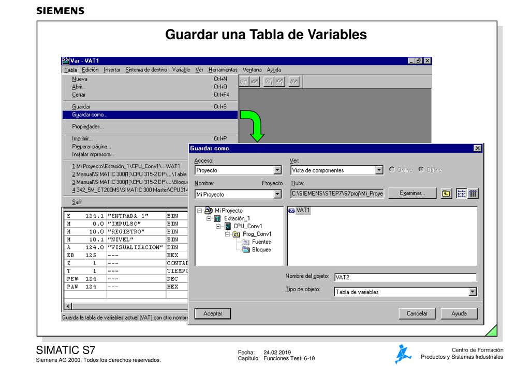Open the Variable menu
Viewport: 530px width, 366px height.
pyautogui.click(x=181, y=70)
